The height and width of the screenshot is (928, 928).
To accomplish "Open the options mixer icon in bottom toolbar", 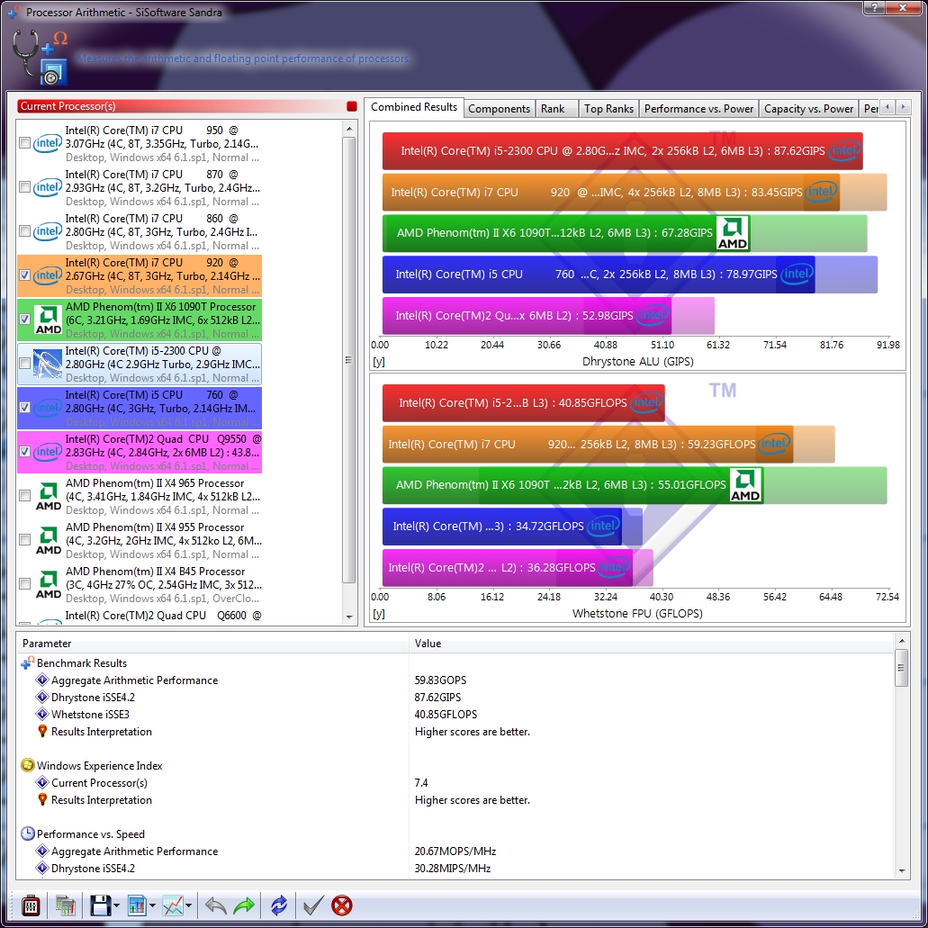I will click(x=31, y=905).
